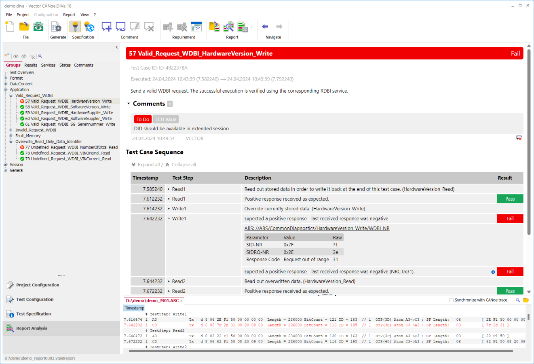Open Test Specification in sidebar
534x364 pixels.
(x=34, y=314)
